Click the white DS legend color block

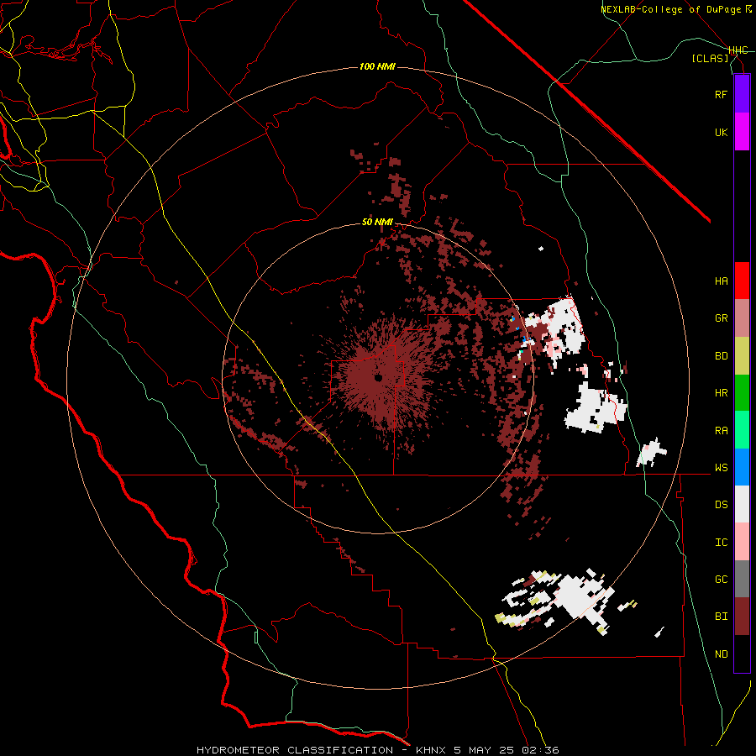(742, 504)
